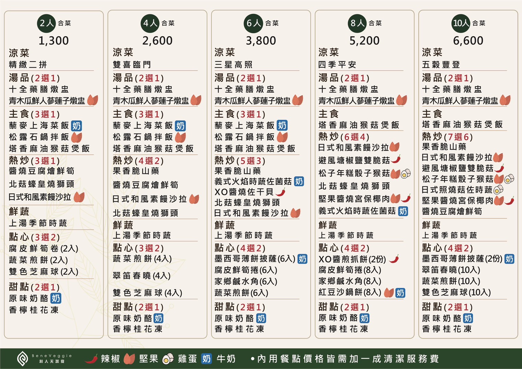Click the dark green 8人 circle badge

pyautogui.click(x=357, y=23)
